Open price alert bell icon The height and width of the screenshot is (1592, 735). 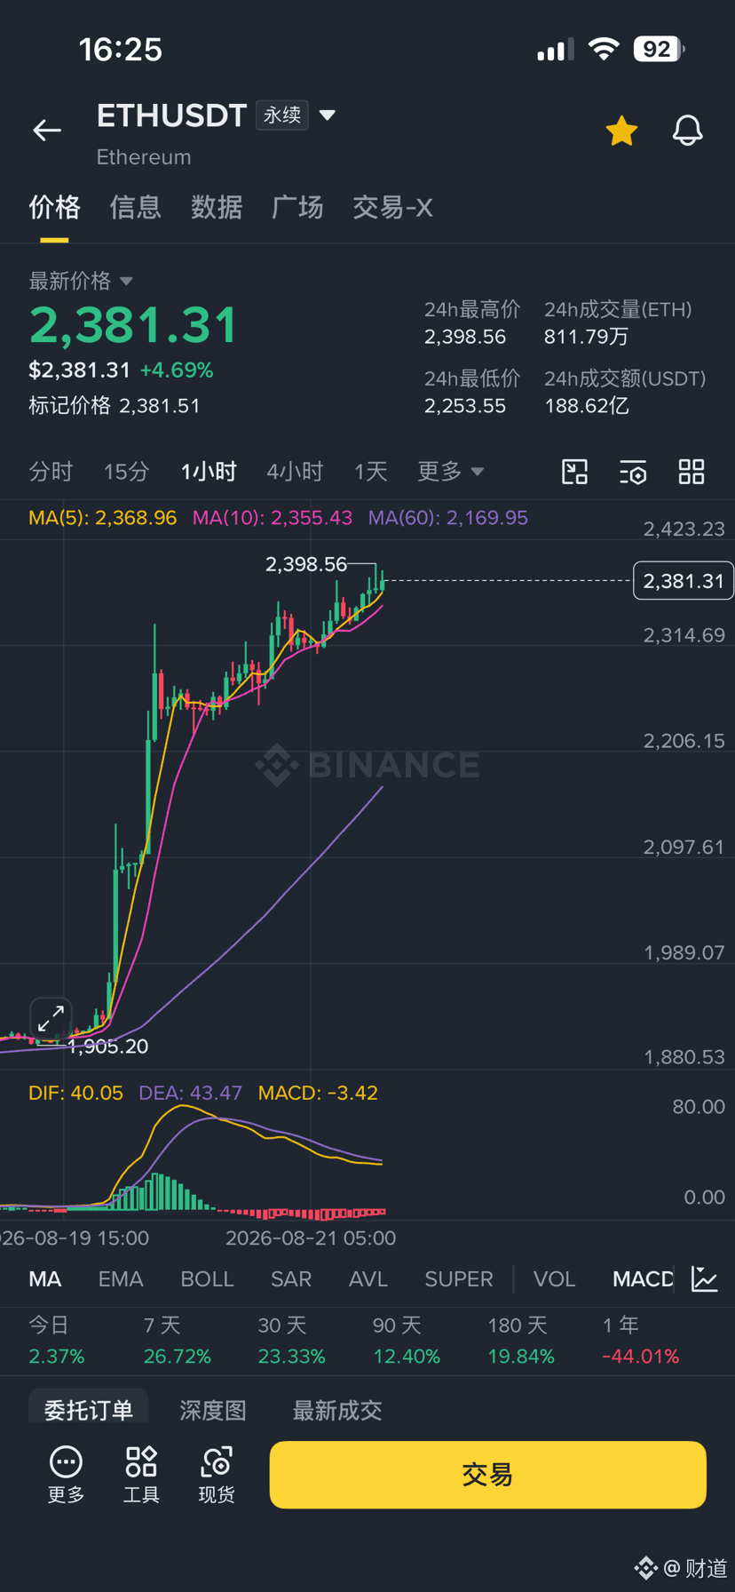coord(687,131)
